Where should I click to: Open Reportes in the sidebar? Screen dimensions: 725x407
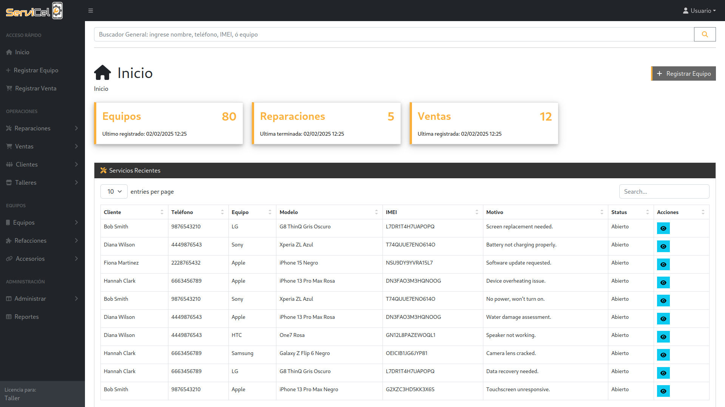pos(42,317)
